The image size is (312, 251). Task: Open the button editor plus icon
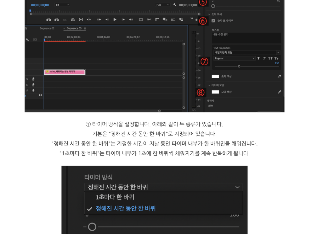click(196, 20)
